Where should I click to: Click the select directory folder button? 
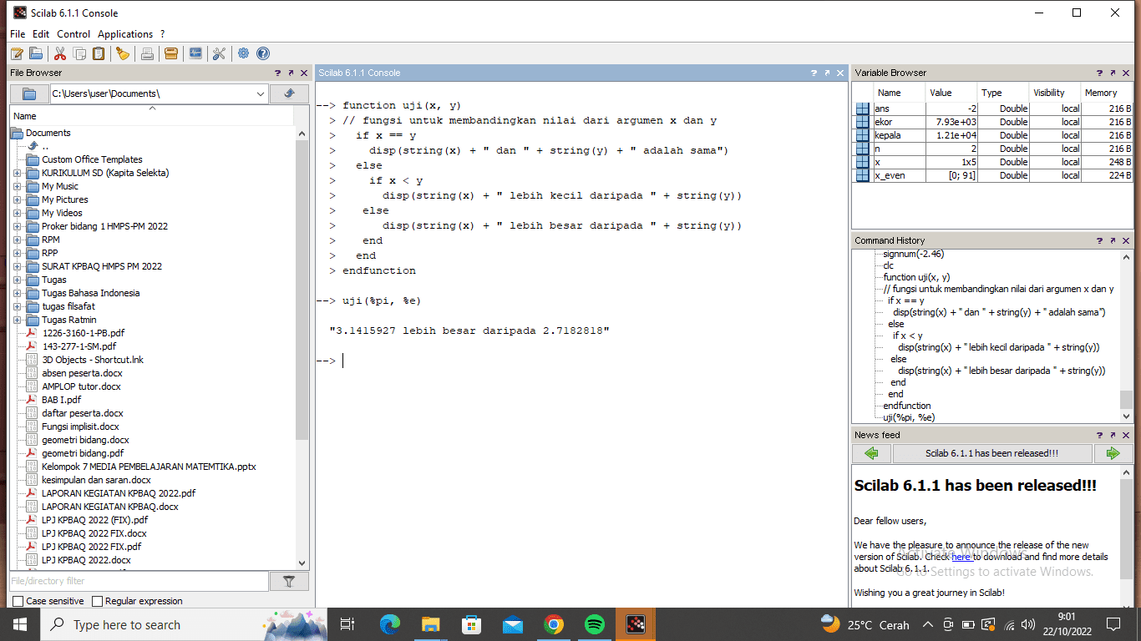[x=29, y=93]
